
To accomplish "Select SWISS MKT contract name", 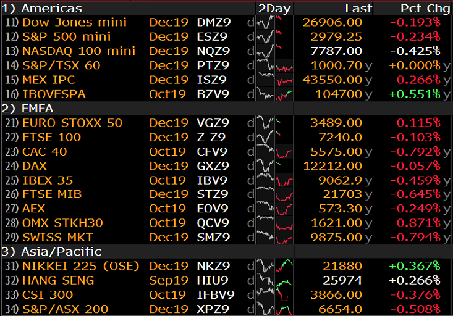I will coord(57,237).
